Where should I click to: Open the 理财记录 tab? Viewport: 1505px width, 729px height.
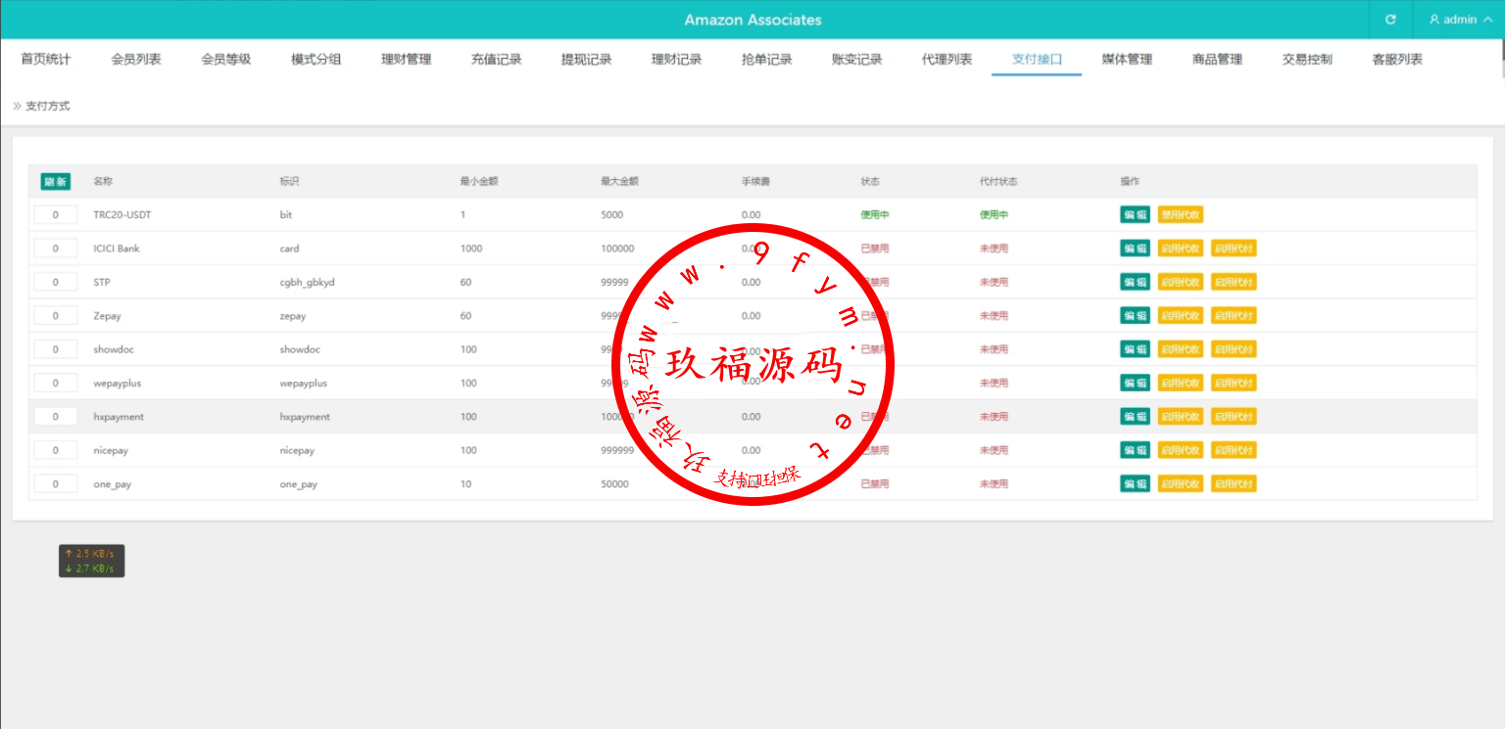(677, 60)
